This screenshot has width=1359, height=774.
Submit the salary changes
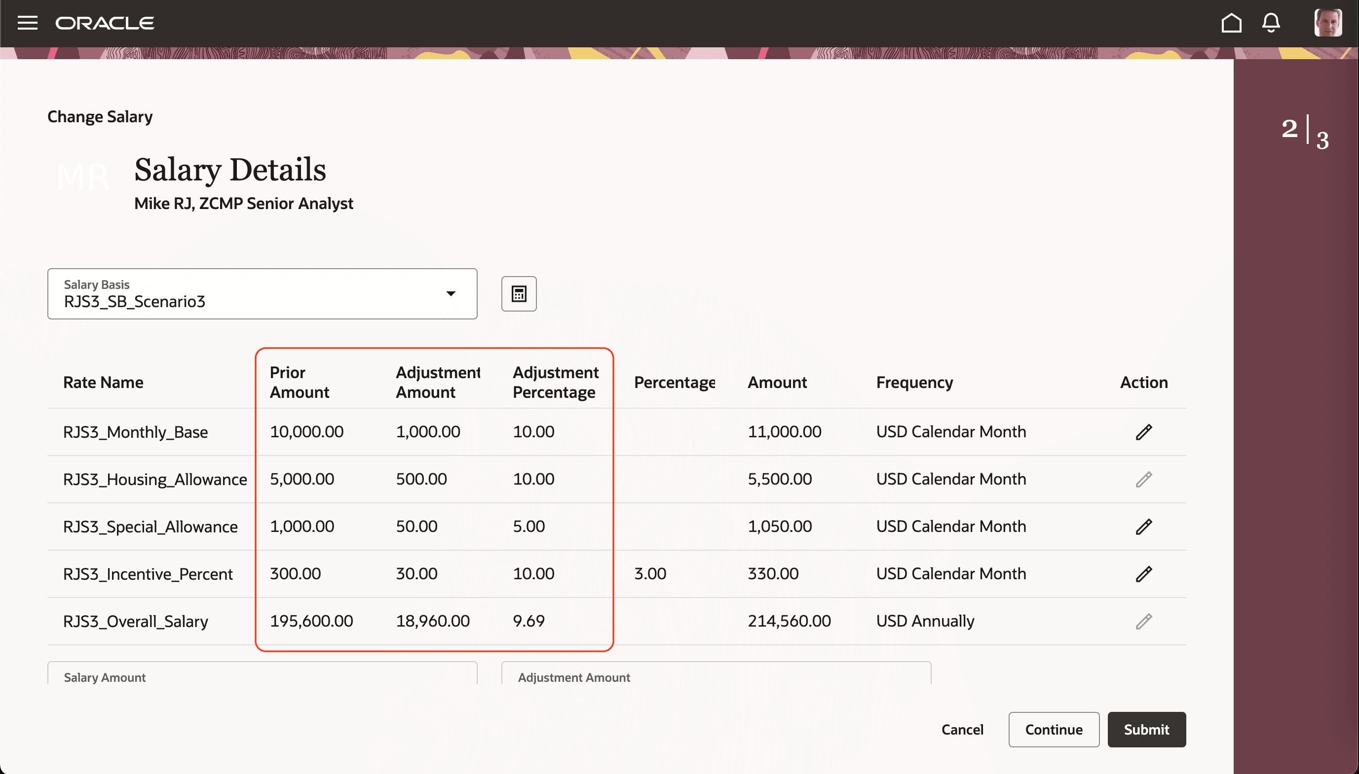(1146, 729)
